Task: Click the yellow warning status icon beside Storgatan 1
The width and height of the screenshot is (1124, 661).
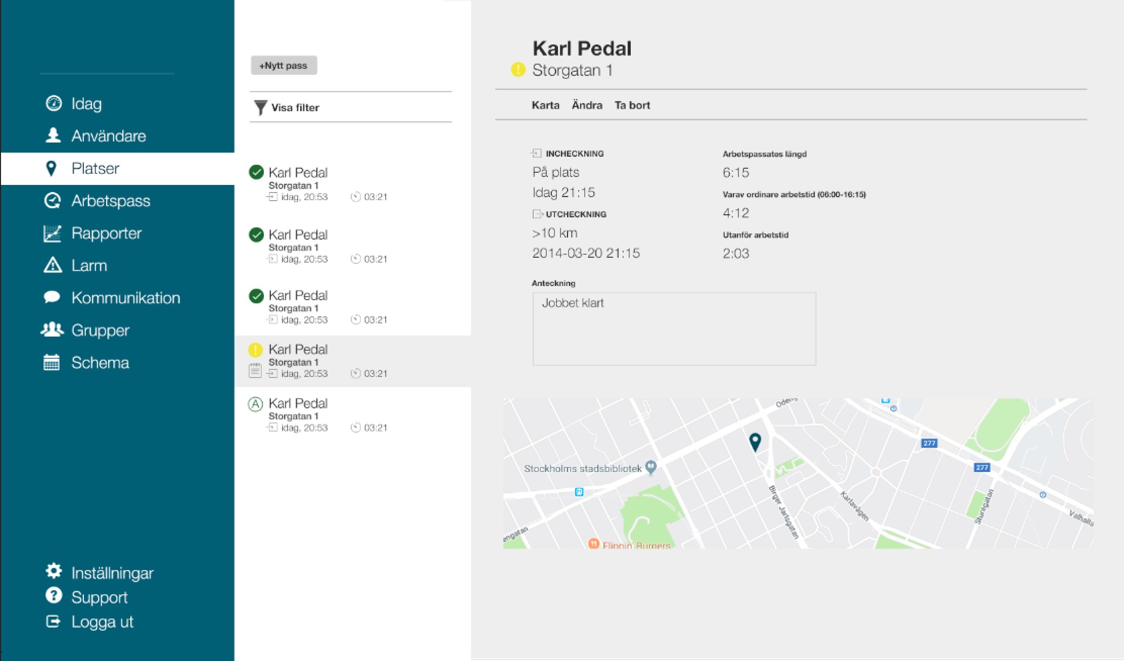Action: [518, 69]
